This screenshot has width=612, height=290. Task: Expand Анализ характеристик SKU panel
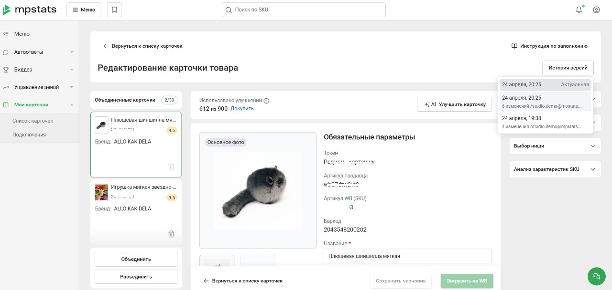(x=555, y=169)
